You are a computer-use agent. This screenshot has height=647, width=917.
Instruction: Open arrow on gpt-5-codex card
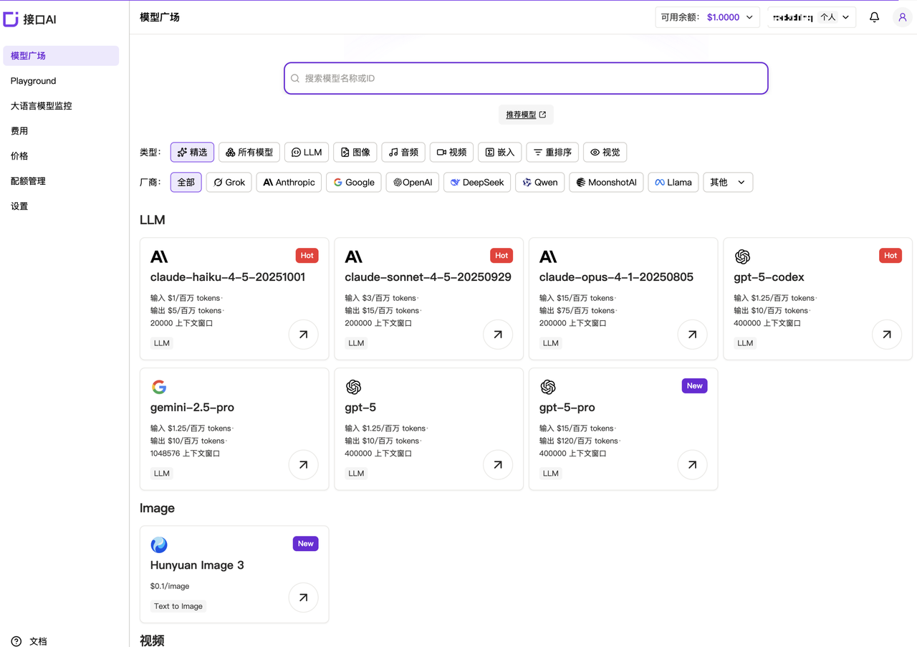coord(887,335)
